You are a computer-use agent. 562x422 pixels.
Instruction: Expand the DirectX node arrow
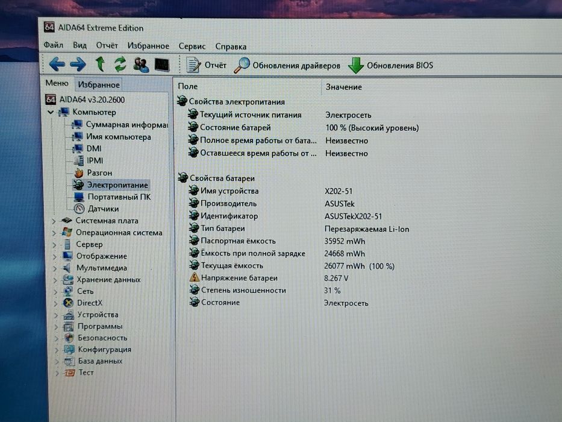(55, 304)
